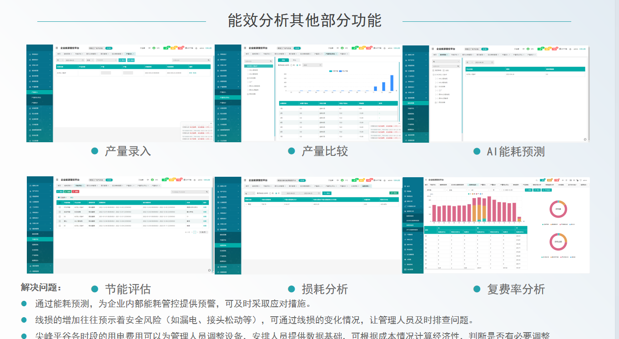Tick the table header checkbox in 节能评估 screenshot
Image resolution: width=619 pixels, height=339 pixels.
pyautogui.click(x=60, y=203)
